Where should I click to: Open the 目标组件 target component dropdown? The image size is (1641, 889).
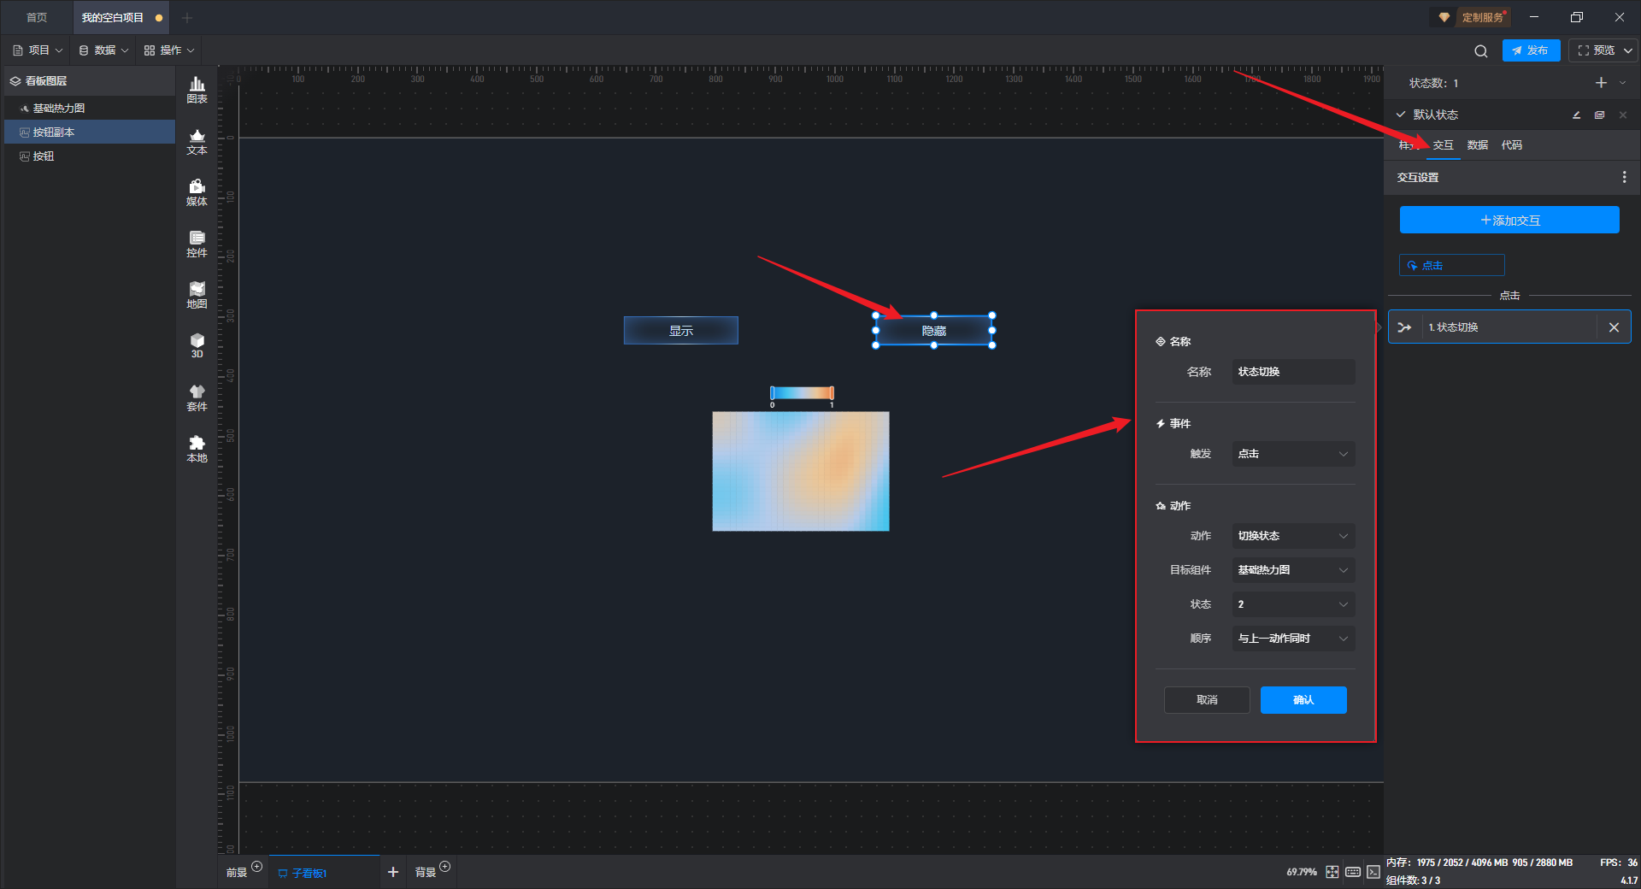coord(1292,570)
